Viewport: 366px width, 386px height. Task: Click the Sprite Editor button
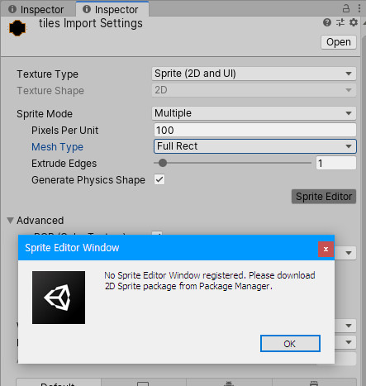324,197
